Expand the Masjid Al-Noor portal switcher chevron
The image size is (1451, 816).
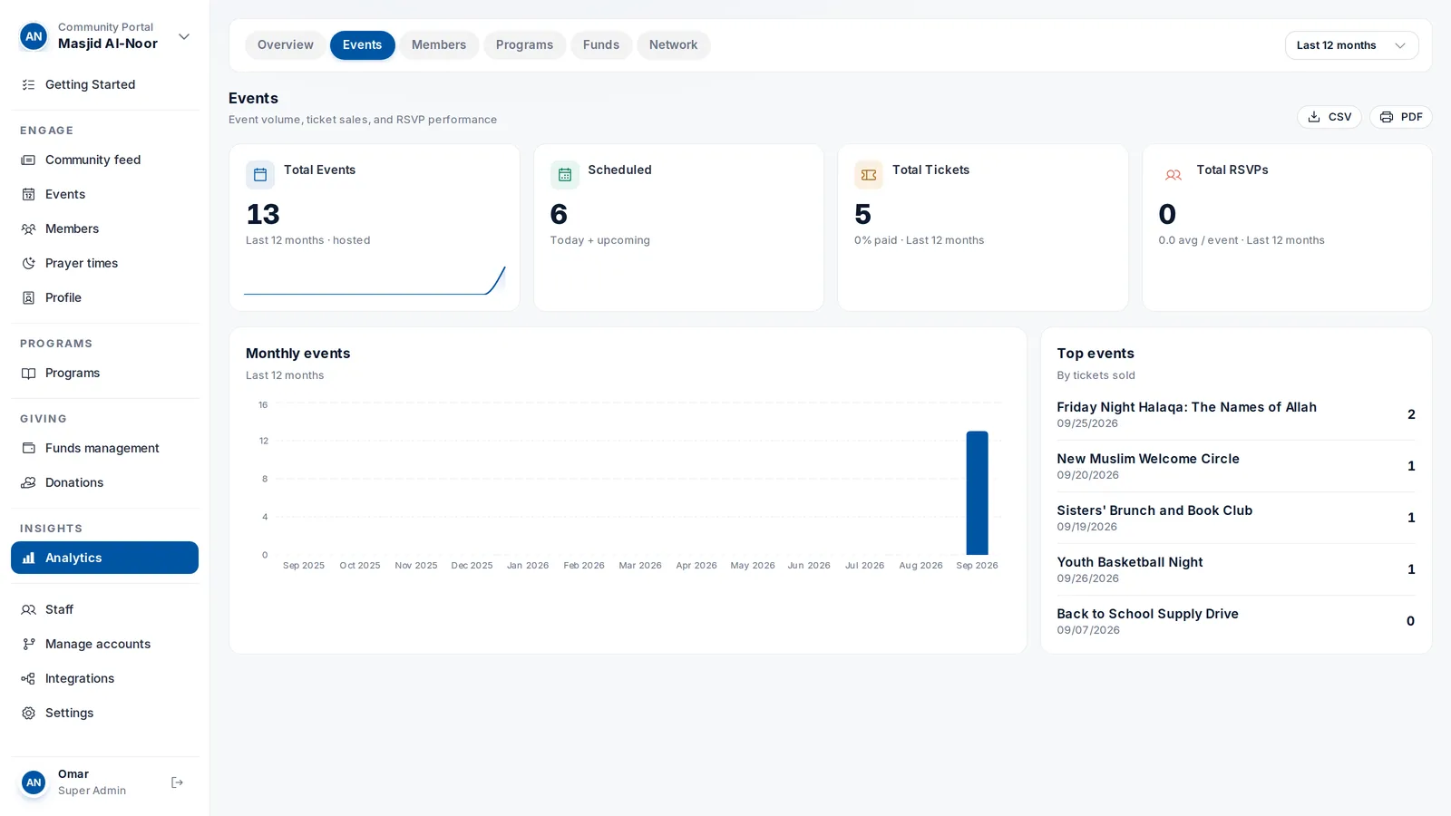click(x=184, y=36)
